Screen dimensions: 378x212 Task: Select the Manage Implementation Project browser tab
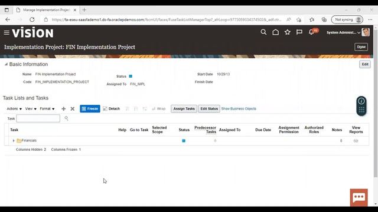(x=46, y=10)
